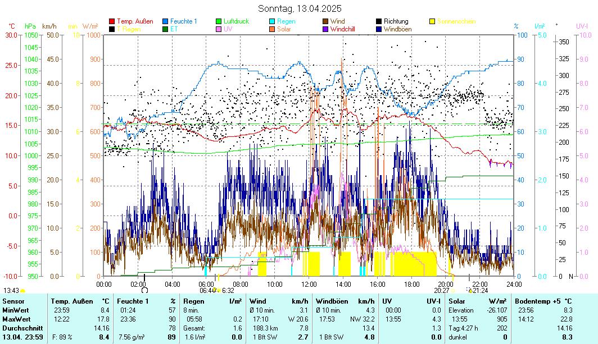Click the orange Solar legend square
This screenshot has width=598, height=344.
click(273, 29)
